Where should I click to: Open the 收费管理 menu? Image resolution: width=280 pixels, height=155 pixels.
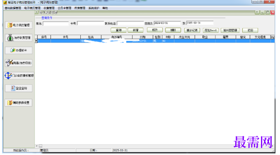(x=49, y=8)
